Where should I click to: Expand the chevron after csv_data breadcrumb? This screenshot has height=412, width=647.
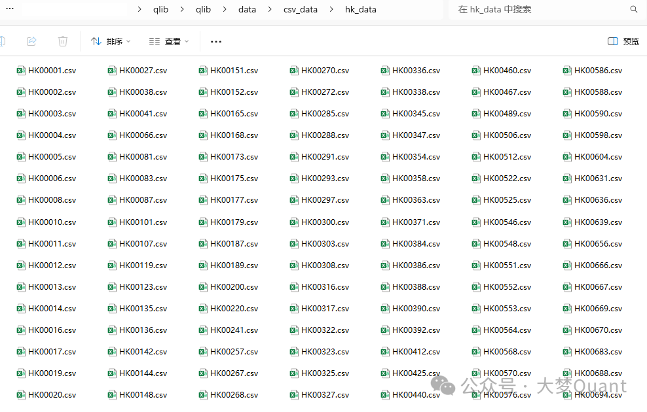click(x=331, y=9)
